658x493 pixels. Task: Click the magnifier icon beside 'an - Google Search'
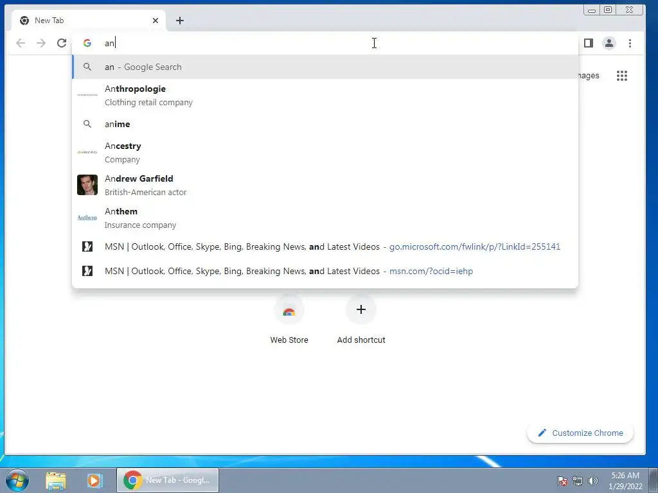(x=87, y=67)
